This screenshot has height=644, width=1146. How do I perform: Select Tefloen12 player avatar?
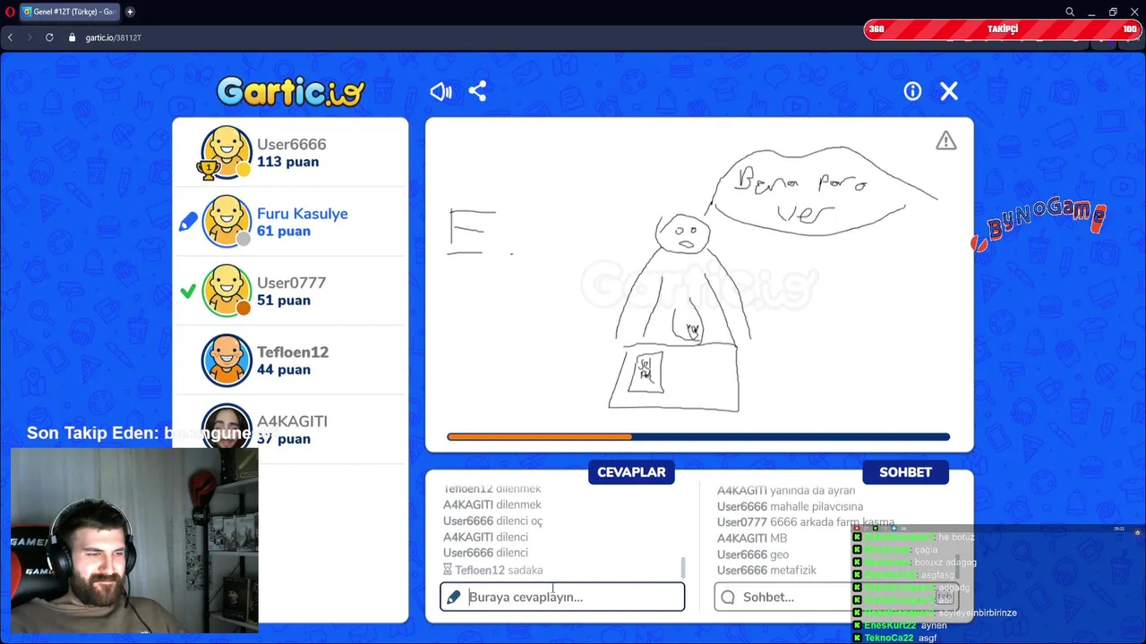point(226,360)
